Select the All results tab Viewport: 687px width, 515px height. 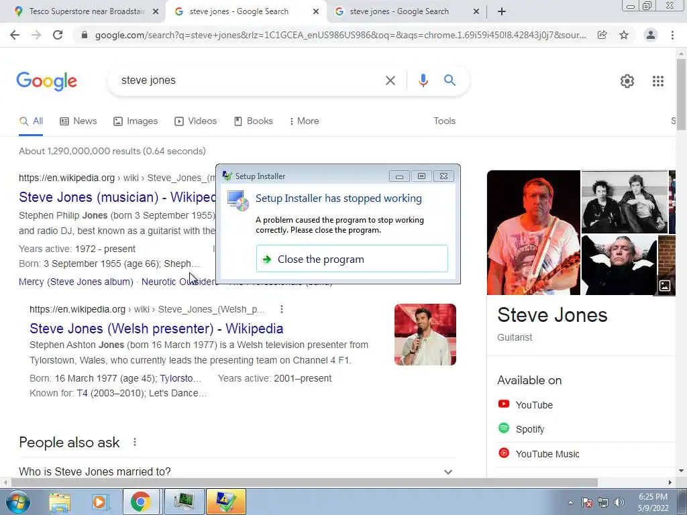(31, 121)
